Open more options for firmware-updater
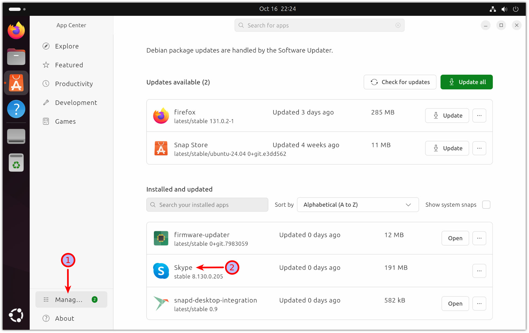 tap(479, 238)
